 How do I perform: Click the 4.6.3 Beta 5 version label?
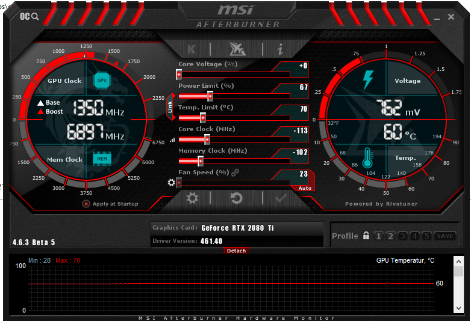(34, 242)
